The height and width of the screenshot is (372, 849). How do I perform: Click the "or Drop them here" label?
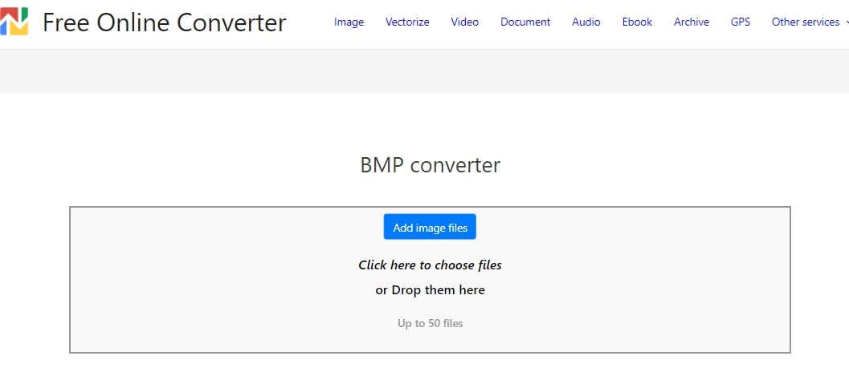tap(430, 290)
